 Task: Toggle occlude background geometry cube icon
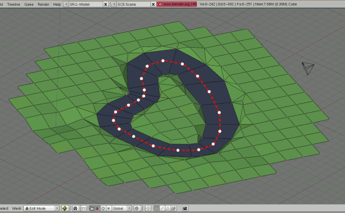[174, 208]
